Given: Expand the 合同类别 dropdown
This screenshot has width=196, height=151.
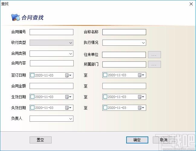Looking at the screenshot, I should (70, 54).
